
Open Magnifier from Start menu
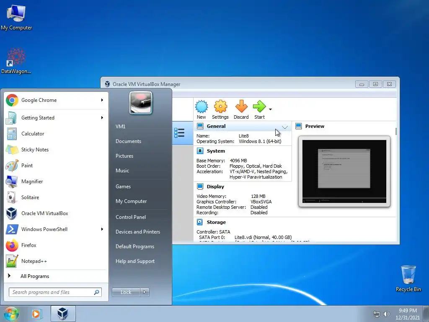pyautogui.click(x=55, y=182)
